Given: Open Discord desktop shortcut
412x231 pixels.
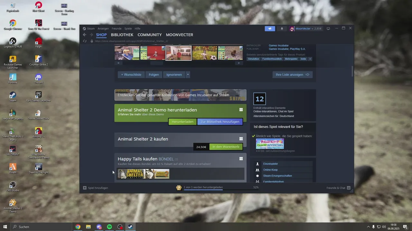Looking at the screenshot, I should [x=38, y=79].
